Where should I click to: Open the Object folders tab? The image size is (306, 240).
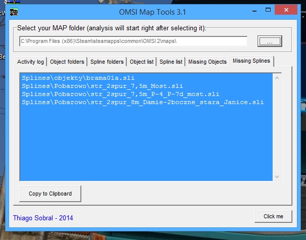[67, 62]
